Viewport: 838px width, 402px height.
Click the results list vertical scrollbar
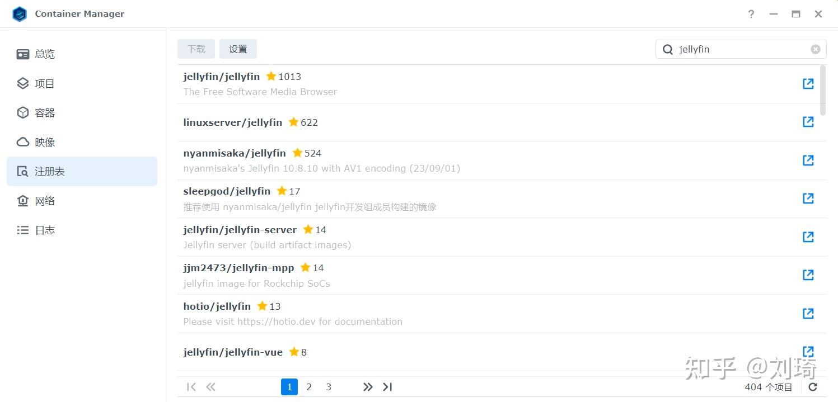(823, 91)
